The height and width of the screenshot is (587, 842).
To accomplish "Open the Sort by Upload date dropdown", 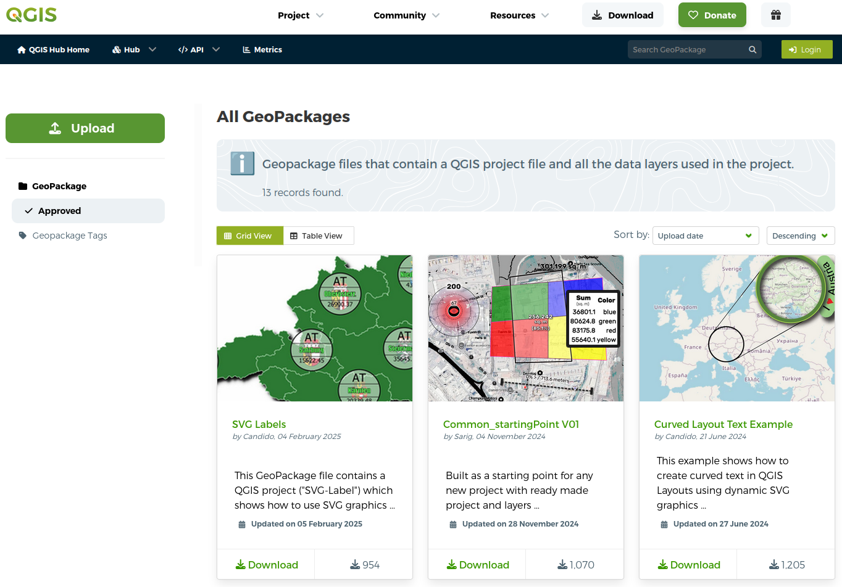I will tap(706, 236).
